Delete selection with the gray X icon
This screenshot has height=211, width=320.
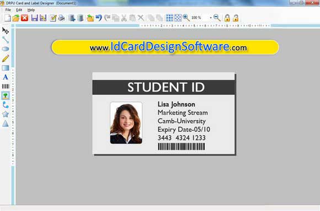(x=141, y=18)
